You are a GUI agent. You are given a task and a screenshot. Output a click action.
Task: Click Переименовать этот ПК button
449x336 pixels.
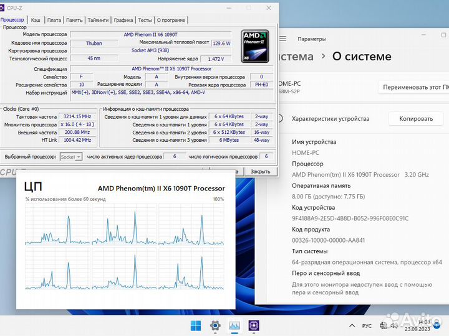pos(415,87)
